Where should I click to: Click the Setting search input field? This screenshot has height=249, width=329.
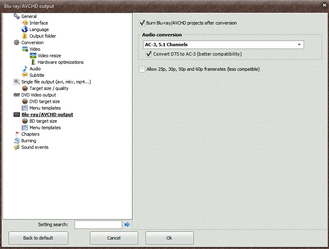click(x=98, y=224)
